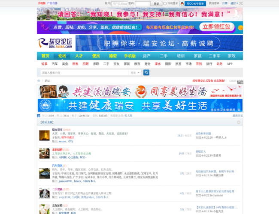
Task: Open the 酒吧招人 latest post
Action: (200, 152)
